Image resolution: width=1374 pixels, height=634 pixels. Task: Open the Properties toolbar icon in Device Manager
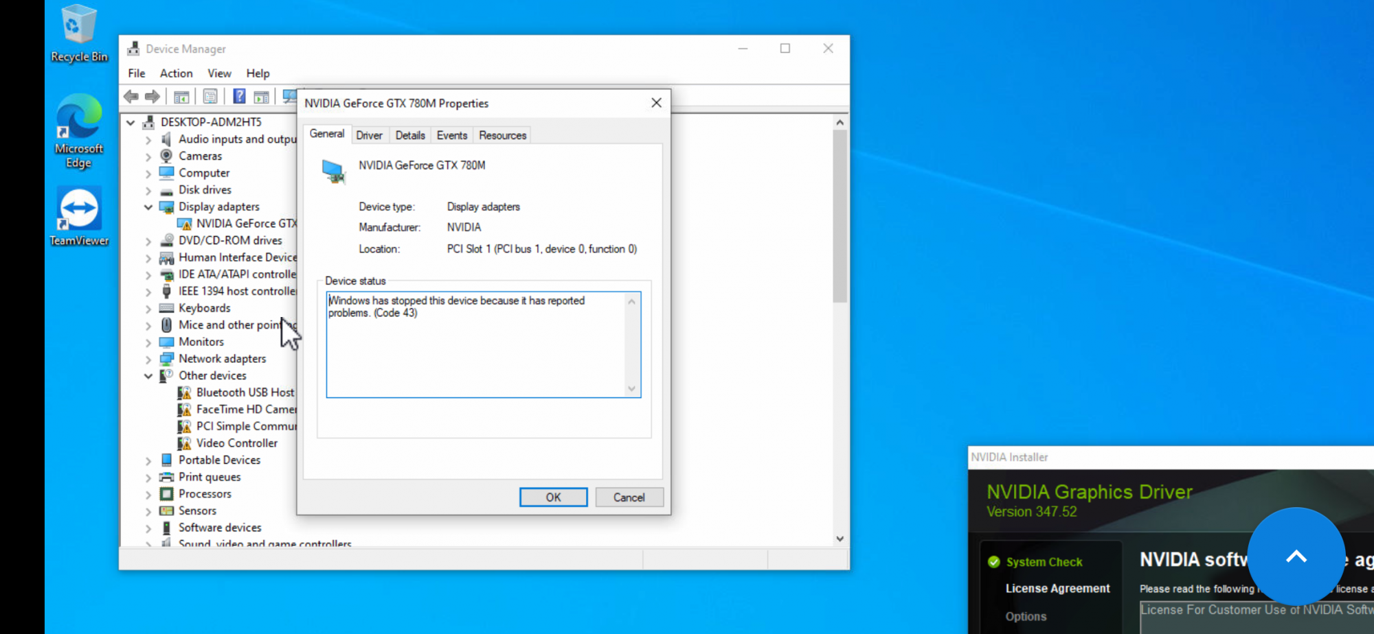tap(210, 97)
